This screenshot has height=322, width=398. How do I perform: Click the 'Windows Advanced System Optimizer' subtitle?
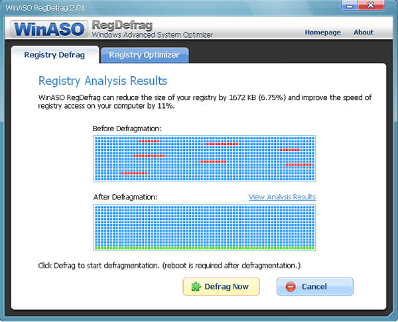[x=152, y=34]
